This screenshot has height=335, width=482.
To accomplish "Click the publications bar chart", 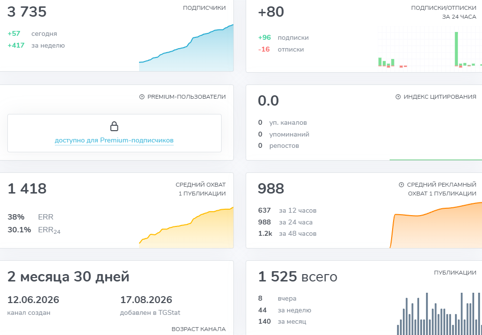I will click(439, 314).
